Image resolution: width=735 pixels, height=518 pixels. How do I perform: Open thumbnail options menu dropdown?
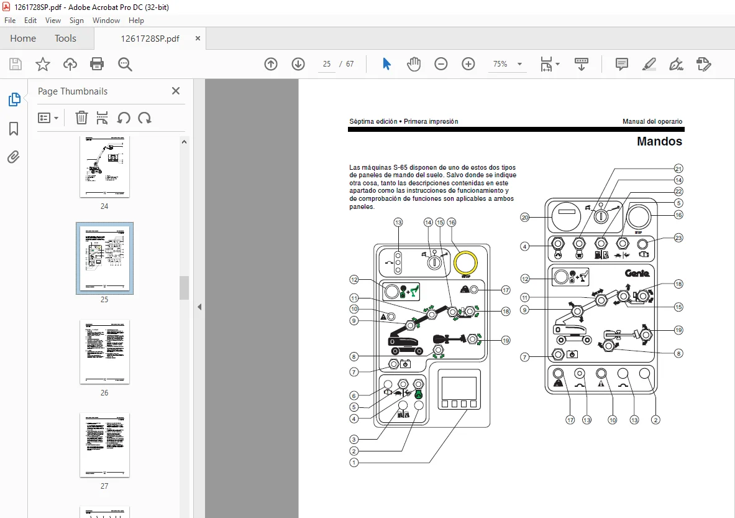pos(48,118)
